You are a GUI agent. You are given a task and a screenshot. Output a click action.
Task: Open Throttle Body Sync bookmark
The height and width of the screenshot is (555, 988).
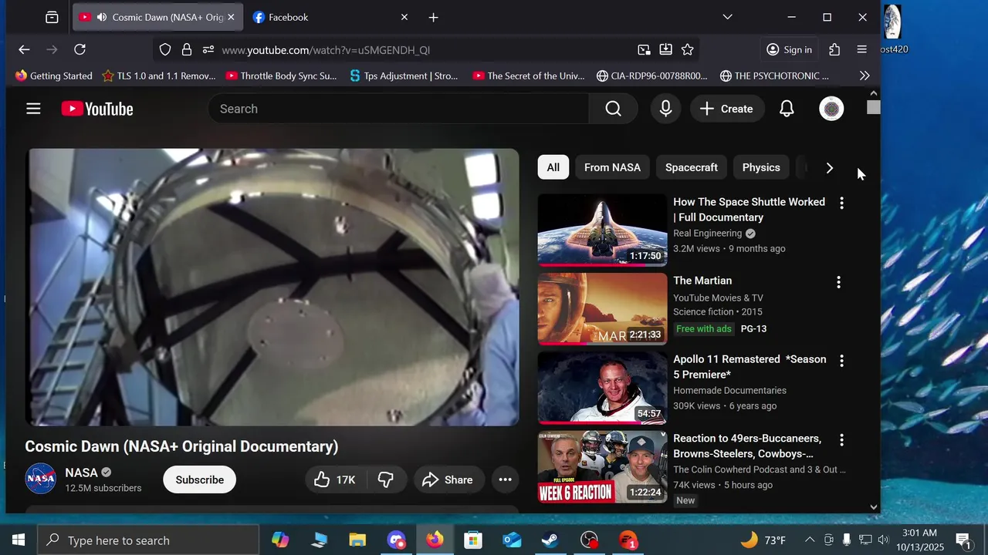[x=281, y=76]
